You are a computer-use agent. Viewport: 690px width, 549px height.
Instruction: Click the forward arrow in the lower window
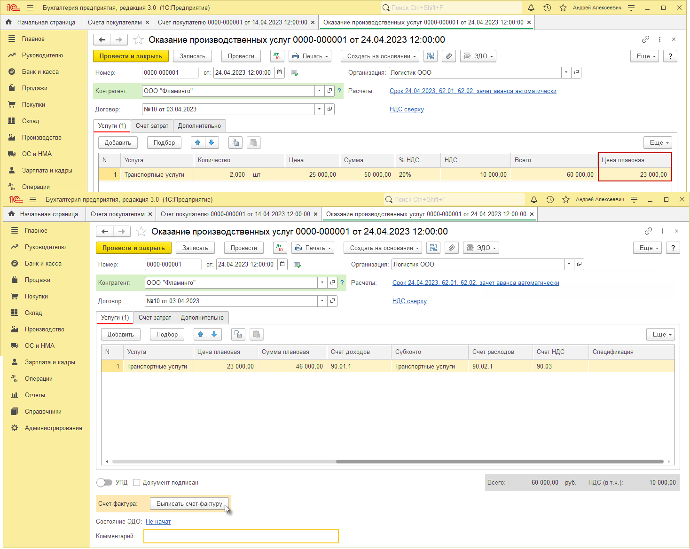(122, 231)
